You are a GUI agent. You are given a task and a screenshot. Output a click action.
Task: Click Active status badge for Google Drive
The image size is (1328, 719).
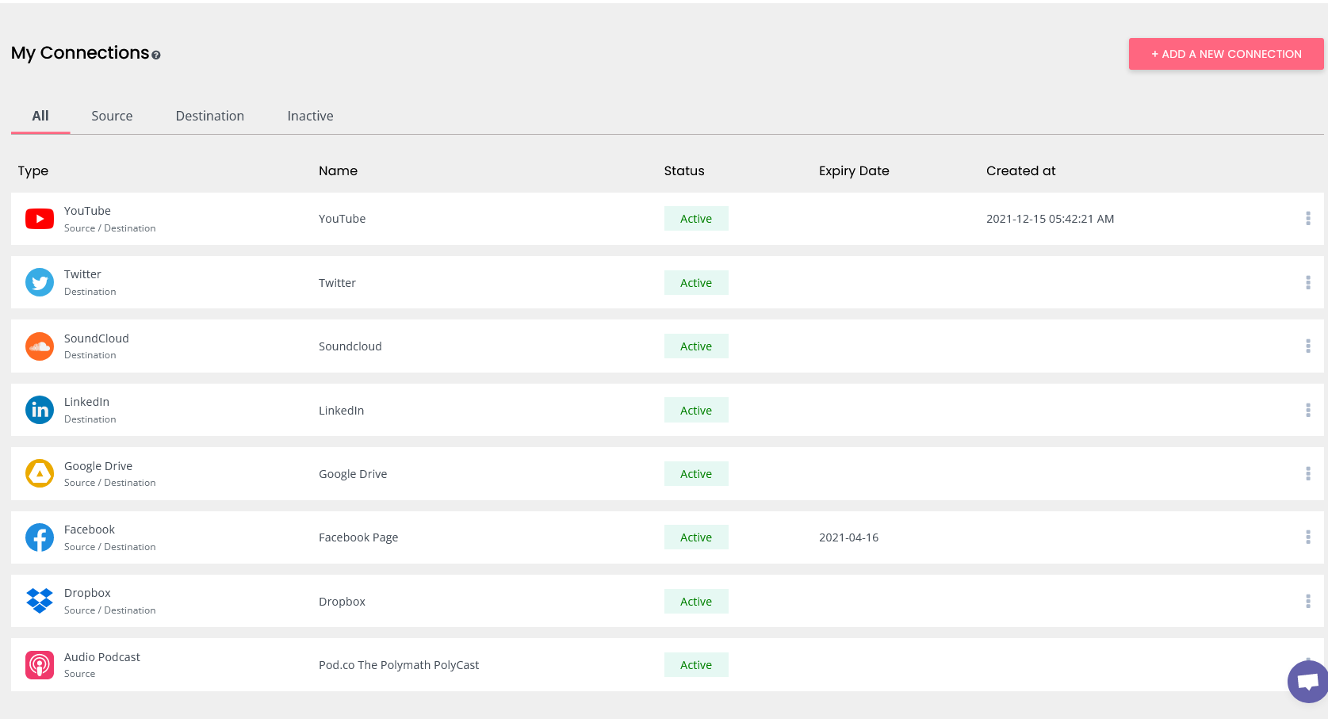point(696,474)
